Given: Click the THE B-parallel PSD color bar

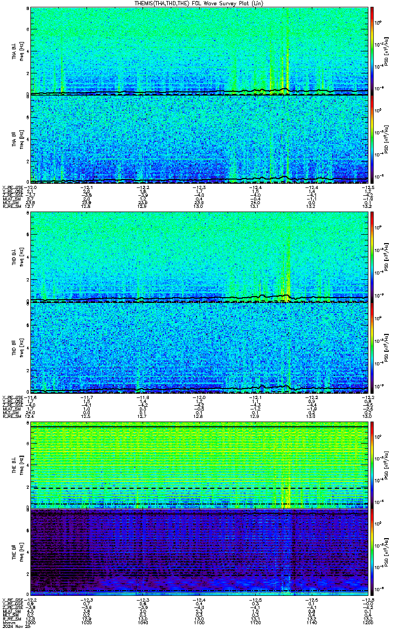Looking at the screenshot, I should pos(372,553).
